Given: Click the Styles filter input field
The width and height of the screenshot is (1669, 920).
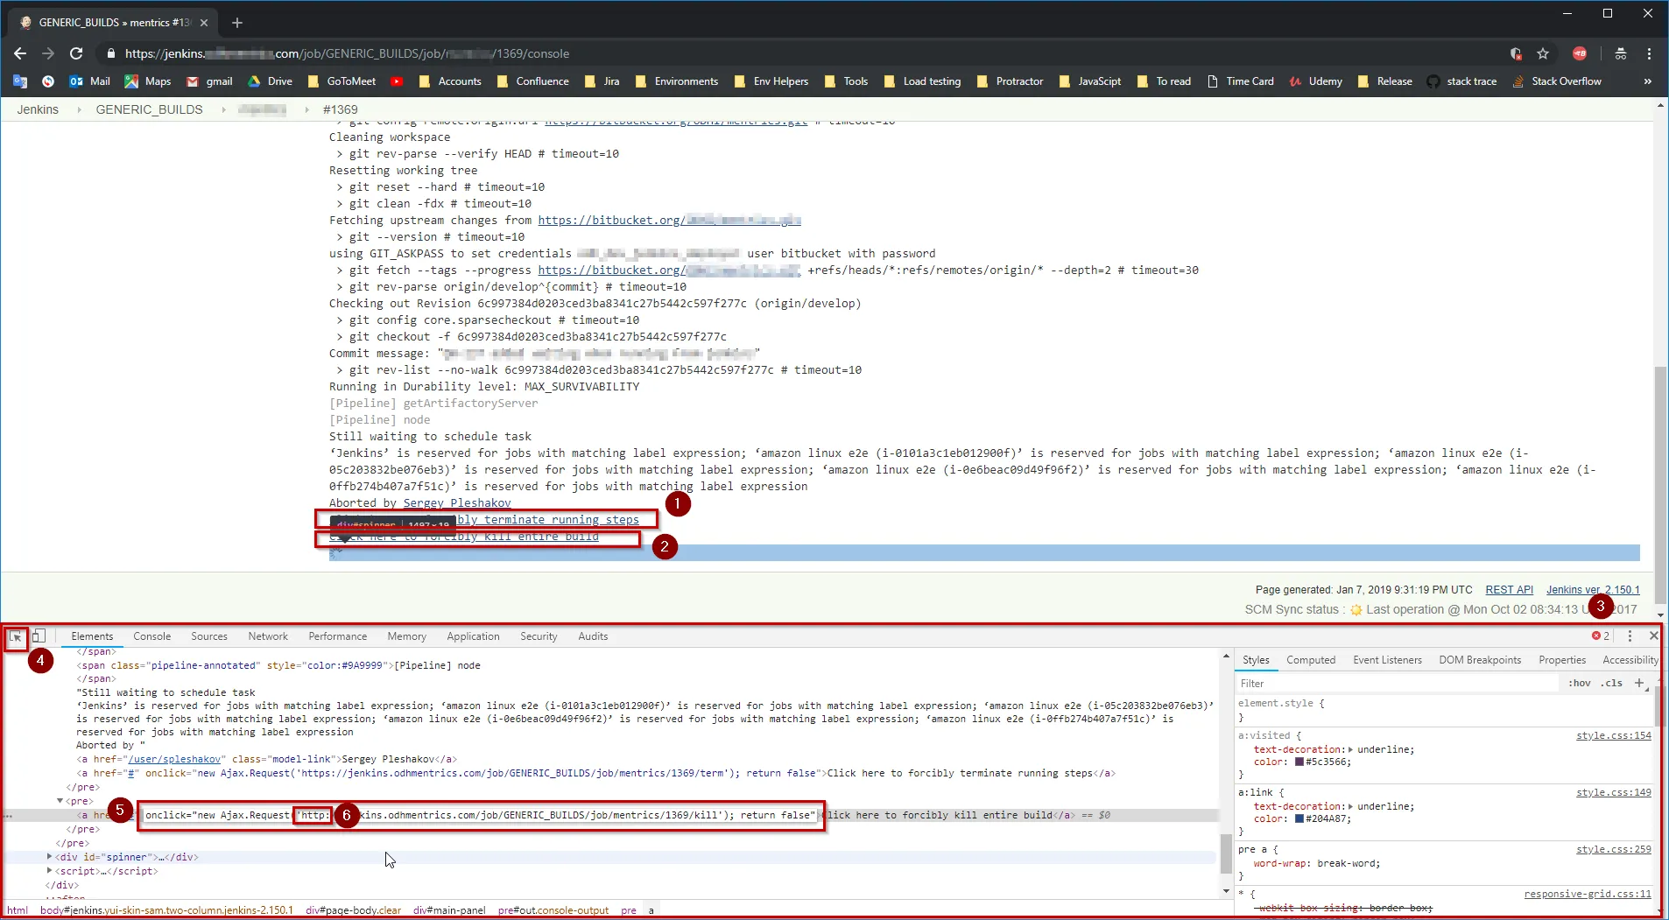Looking at the screenshot, I should pyautogui.click(x=1398, y=683).
